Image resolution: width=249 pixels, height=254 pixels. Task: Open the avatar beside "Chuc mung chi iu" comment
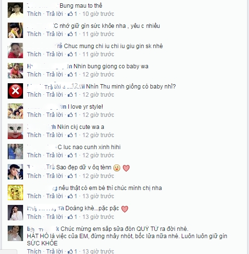(x=15, y=51)
